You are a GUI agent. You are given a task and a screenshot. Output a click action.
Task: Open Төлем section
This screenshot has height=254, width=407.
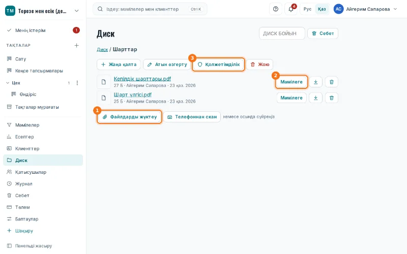pos(43,207)
